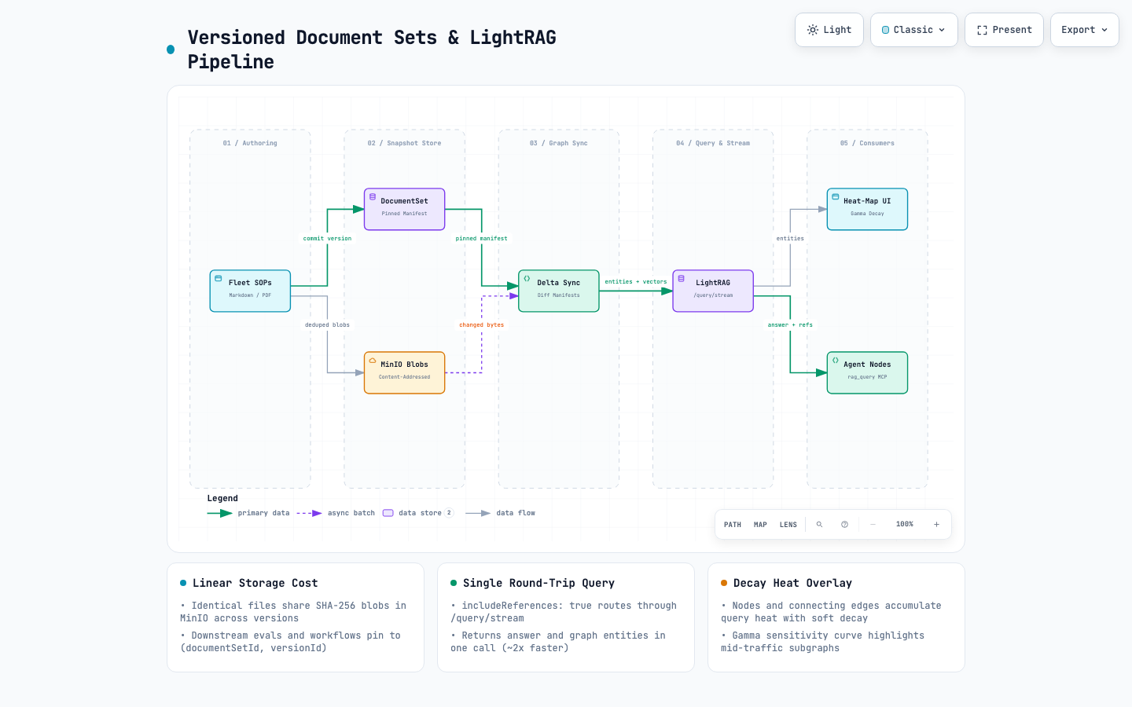This screenshot has width=1132, height=707.
Task: Click the MinIO Blobs node
Action: (404, 372)
